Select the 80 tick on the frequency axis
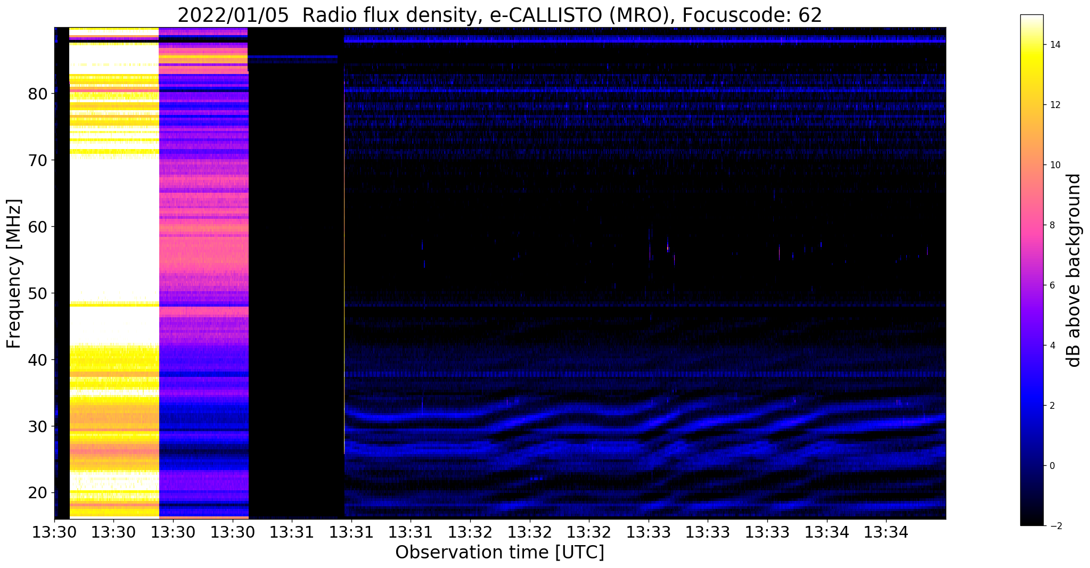 38,94
